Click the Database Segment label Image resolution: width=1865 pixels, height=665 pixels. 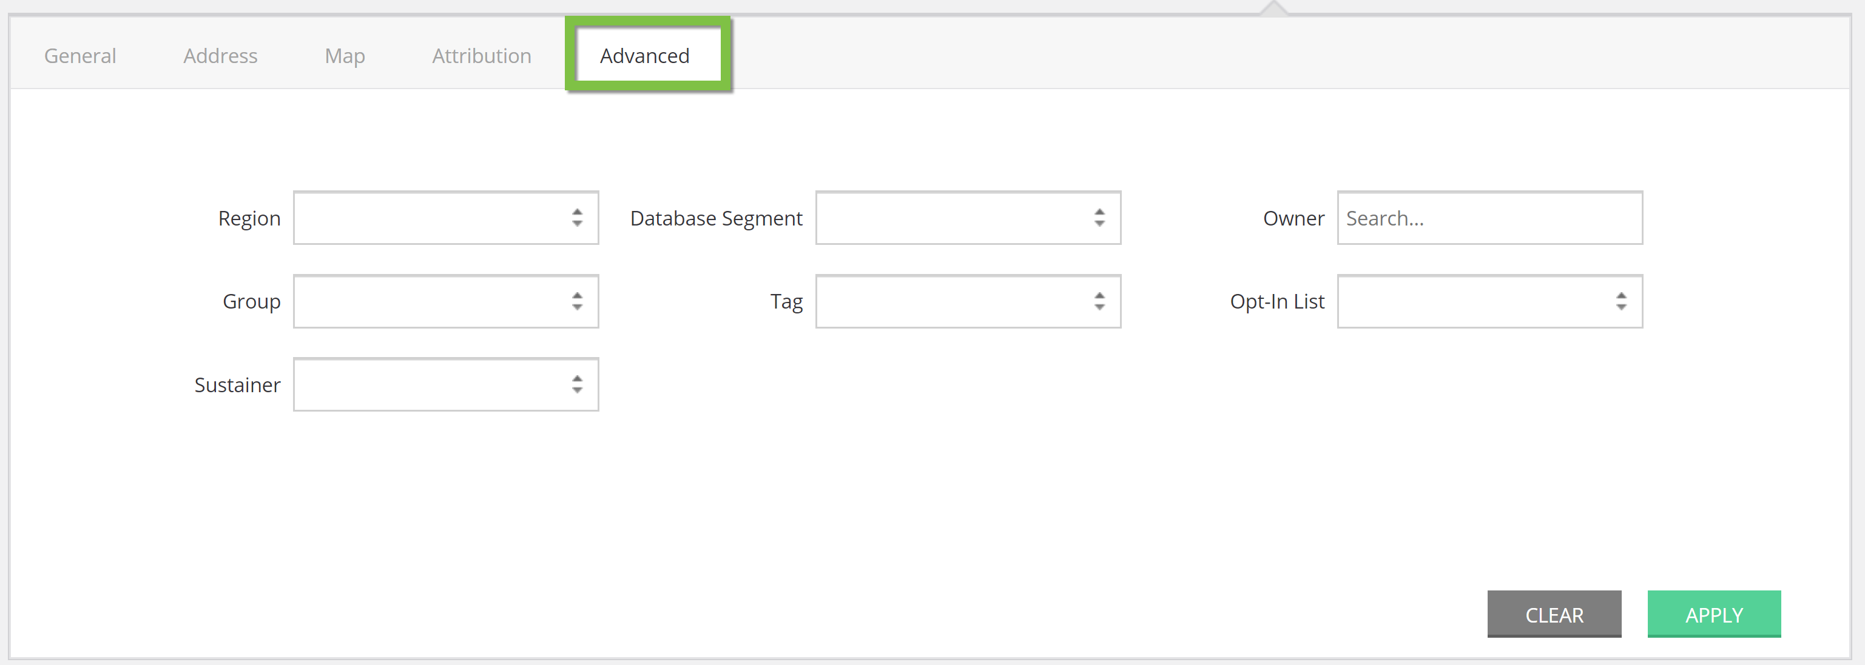coord(716,218)
